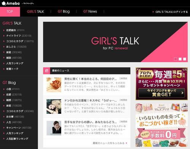The height and width of the screenshot is (149, 190).
Task: Open the マイページへ link
Action: (28, 3)
